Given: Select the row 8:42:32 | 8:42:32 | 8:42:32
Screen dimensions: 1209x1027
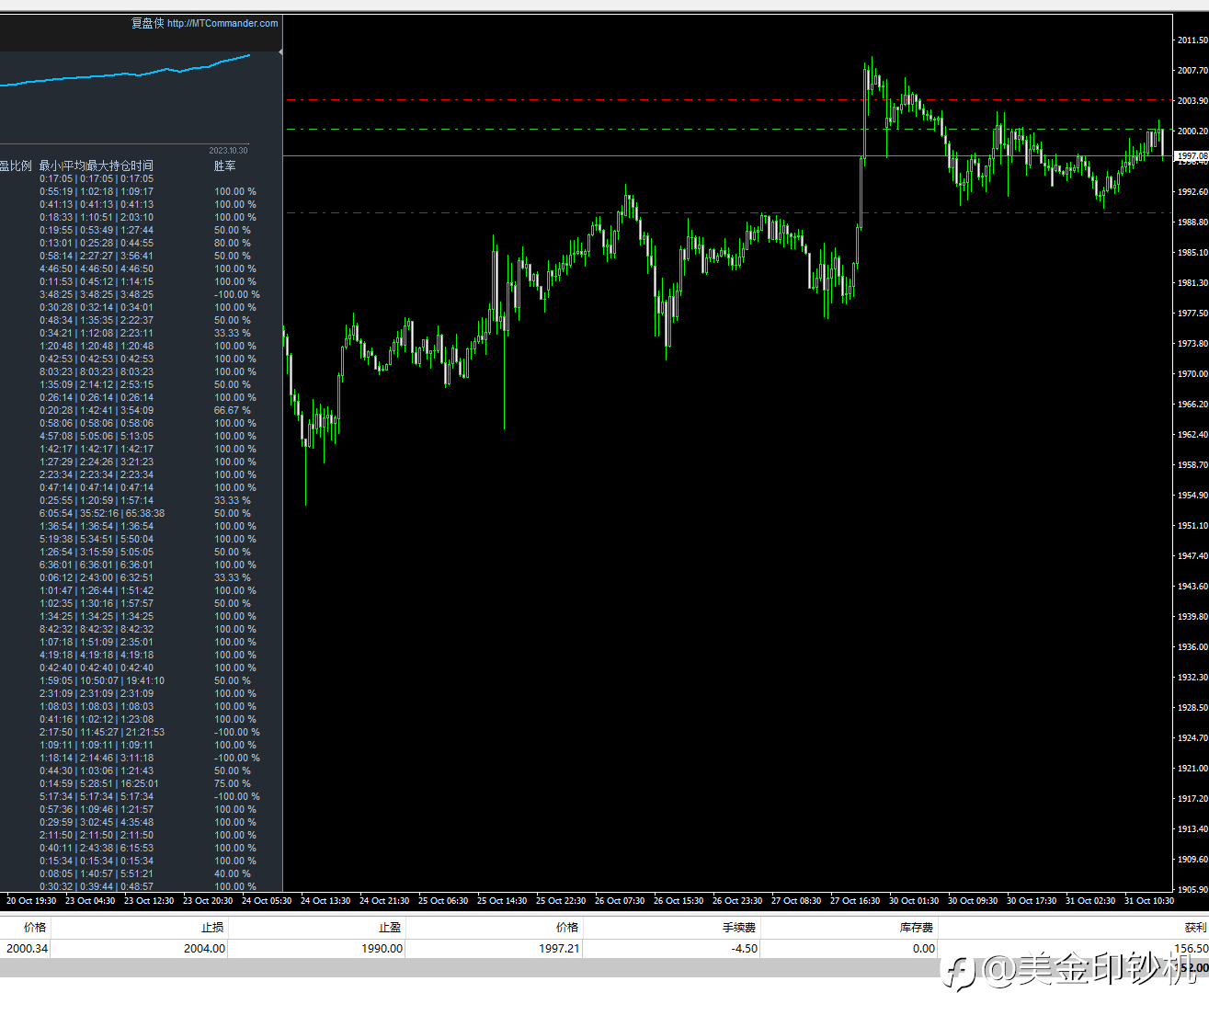Looking at the screenshot, I should point(97,629).
